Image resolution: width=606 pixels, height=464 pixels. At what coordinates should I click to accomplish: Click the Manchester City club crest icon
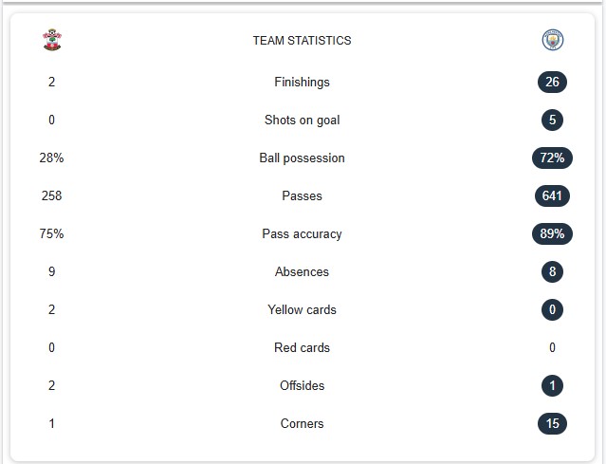coord(552,40)
